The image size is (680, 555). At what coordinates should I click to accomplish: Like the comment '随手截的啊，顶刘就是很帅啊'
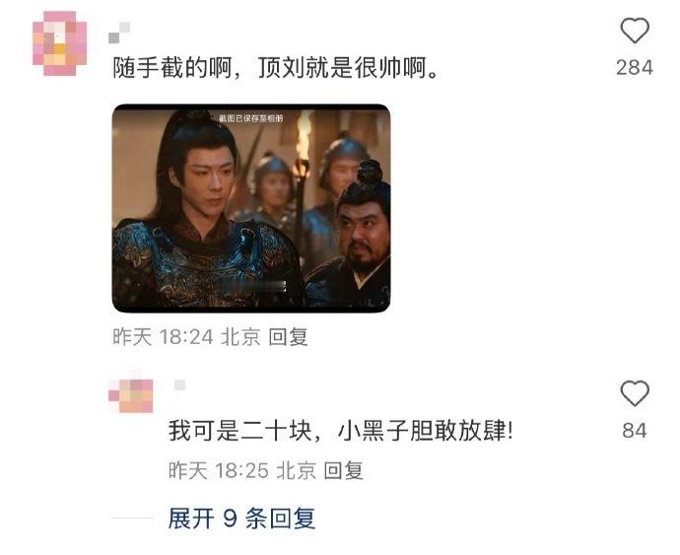click(x=635, y=31)
